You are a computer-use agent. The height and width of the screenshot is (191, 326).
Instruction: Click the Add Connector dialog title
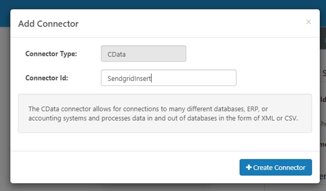[48, 23]
